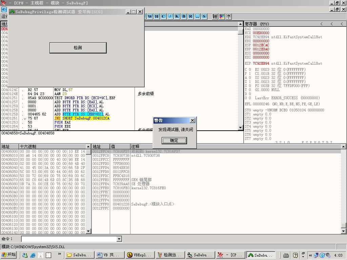Image resolution: width=347 pixels, height=260 pixels.
Task: Select stack row with SeDebugP.<模块入口点>
Action: click(x=216, y=204)
